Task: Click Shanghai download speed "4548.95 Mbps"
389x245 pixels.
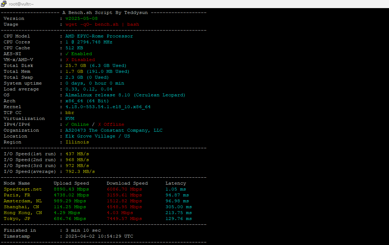Action: click(x=124, y=207)
